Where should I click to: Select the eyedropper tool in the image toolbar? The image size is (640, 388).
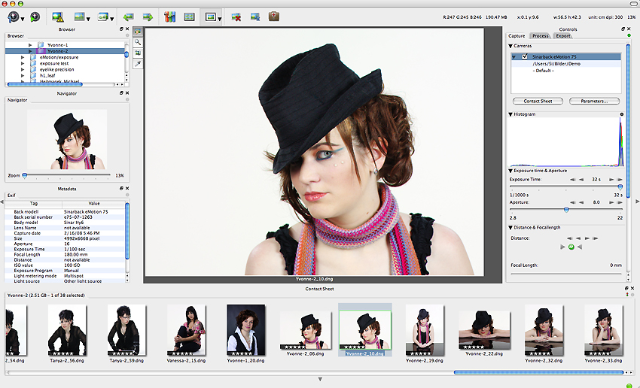(x=138, y=64)
